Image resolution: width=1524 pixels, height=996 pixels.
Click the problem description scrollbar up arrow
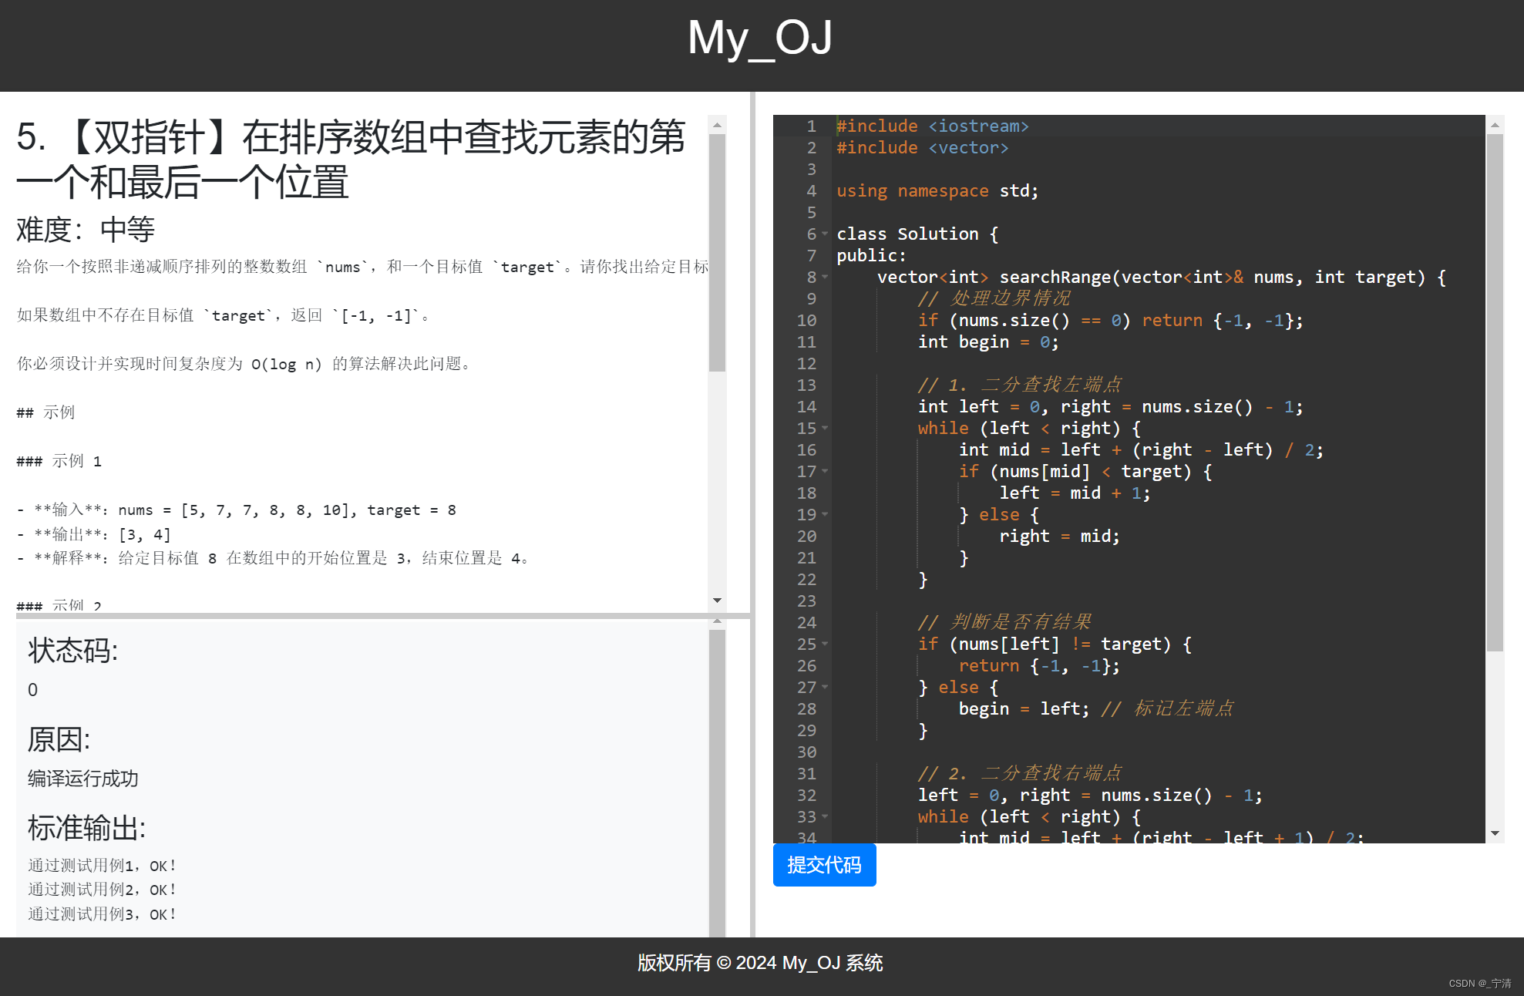[x=717, y=124]
